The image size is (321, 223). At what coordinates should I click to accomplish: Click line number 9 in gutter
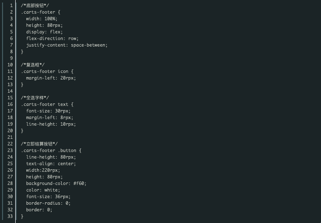click(11, 58)
